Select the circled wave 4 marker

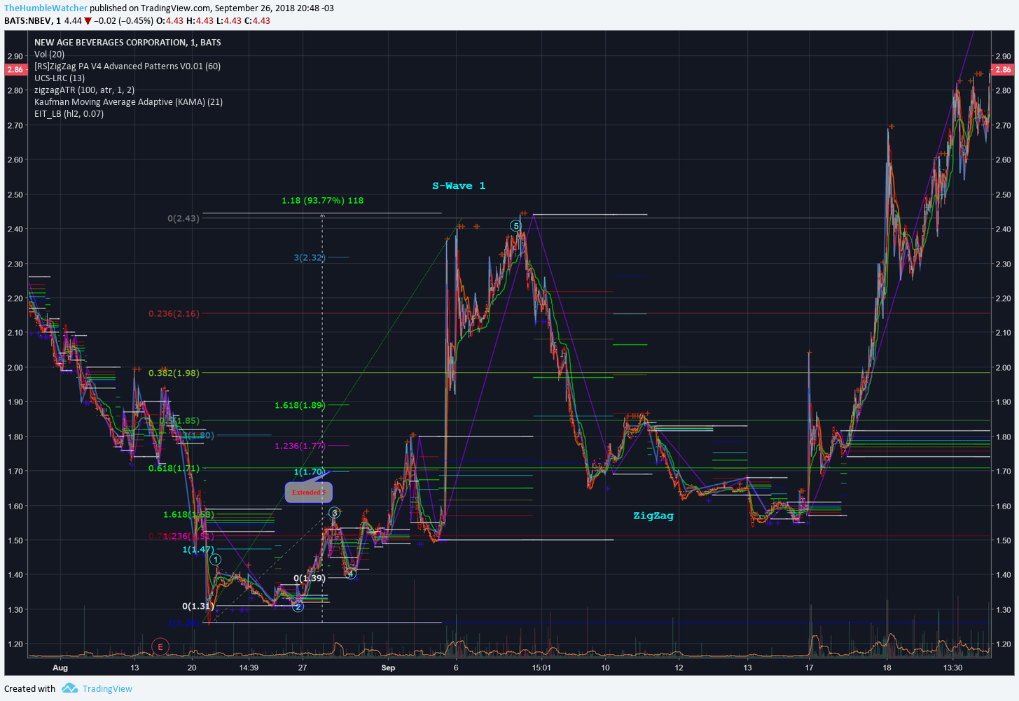pyautogui.click(x=351, y=574)
